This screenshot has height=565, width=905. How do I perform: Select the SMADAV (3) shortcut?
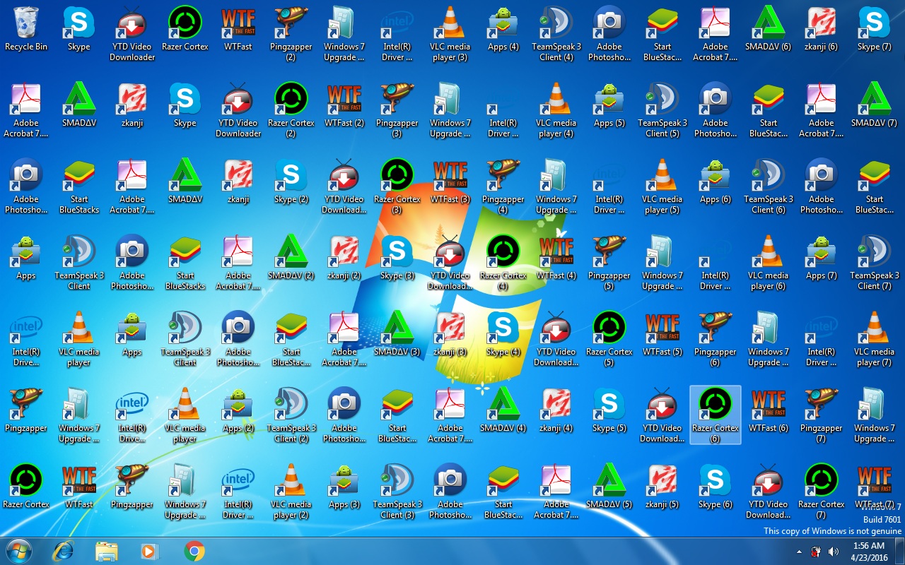[397, 335]
